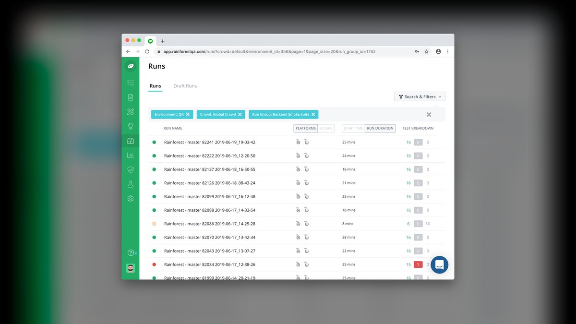This screenshot has height=324, width=576.
Task: Click the Rainforest leaf logo in sidebar
Action: tap(130, 66)
